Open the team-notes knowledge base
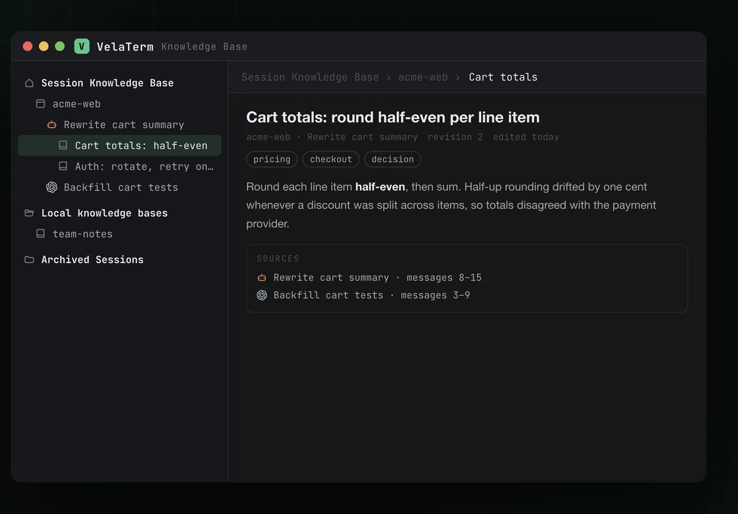738x514 pixels. point(120,234)
